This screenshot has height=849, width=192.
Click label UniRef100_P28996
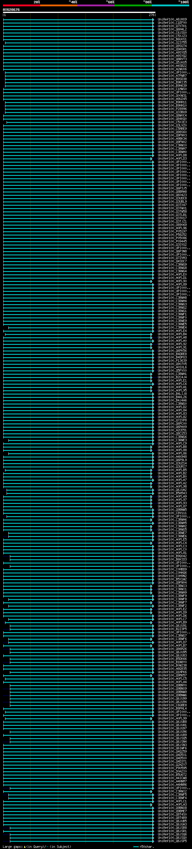tap(172, 109)
